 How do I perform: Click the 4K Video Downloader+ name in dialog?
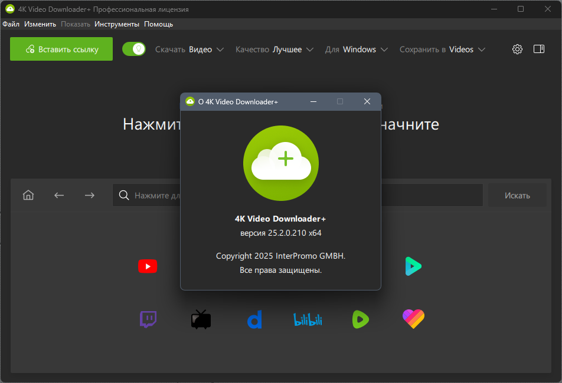[x=280, y=219]
